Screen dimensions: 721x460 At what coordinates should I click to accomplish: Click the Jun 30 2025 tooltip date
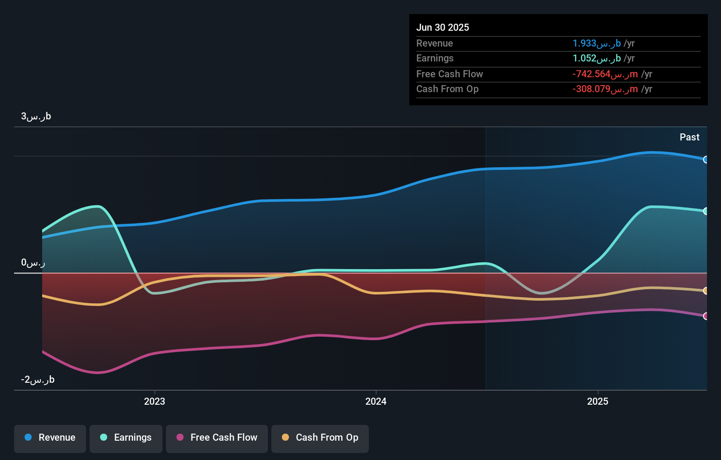click(x=443, y=27)
